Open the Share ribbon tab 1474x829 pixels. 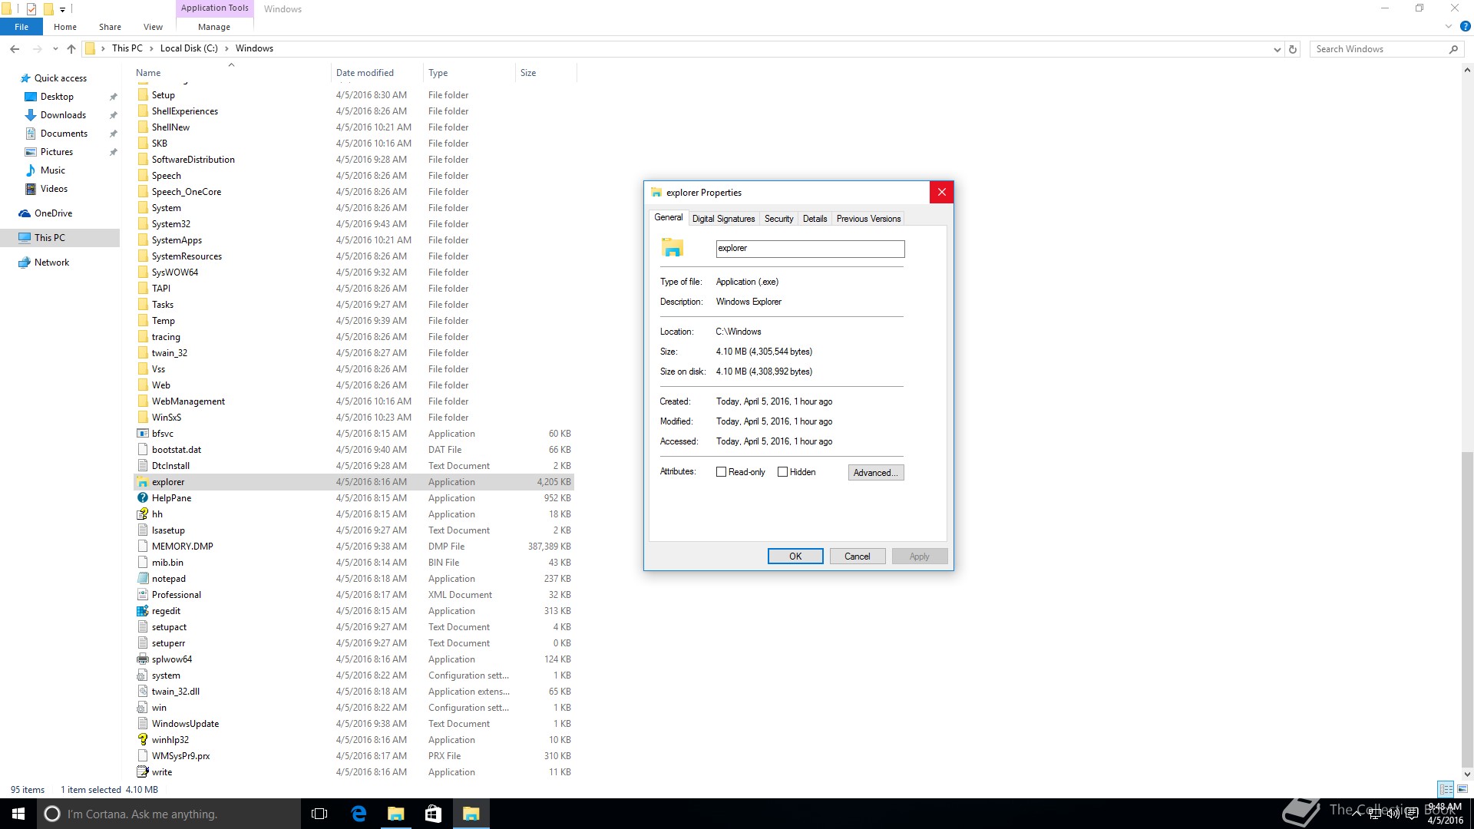pyautogui.click(x=110, y=27)
